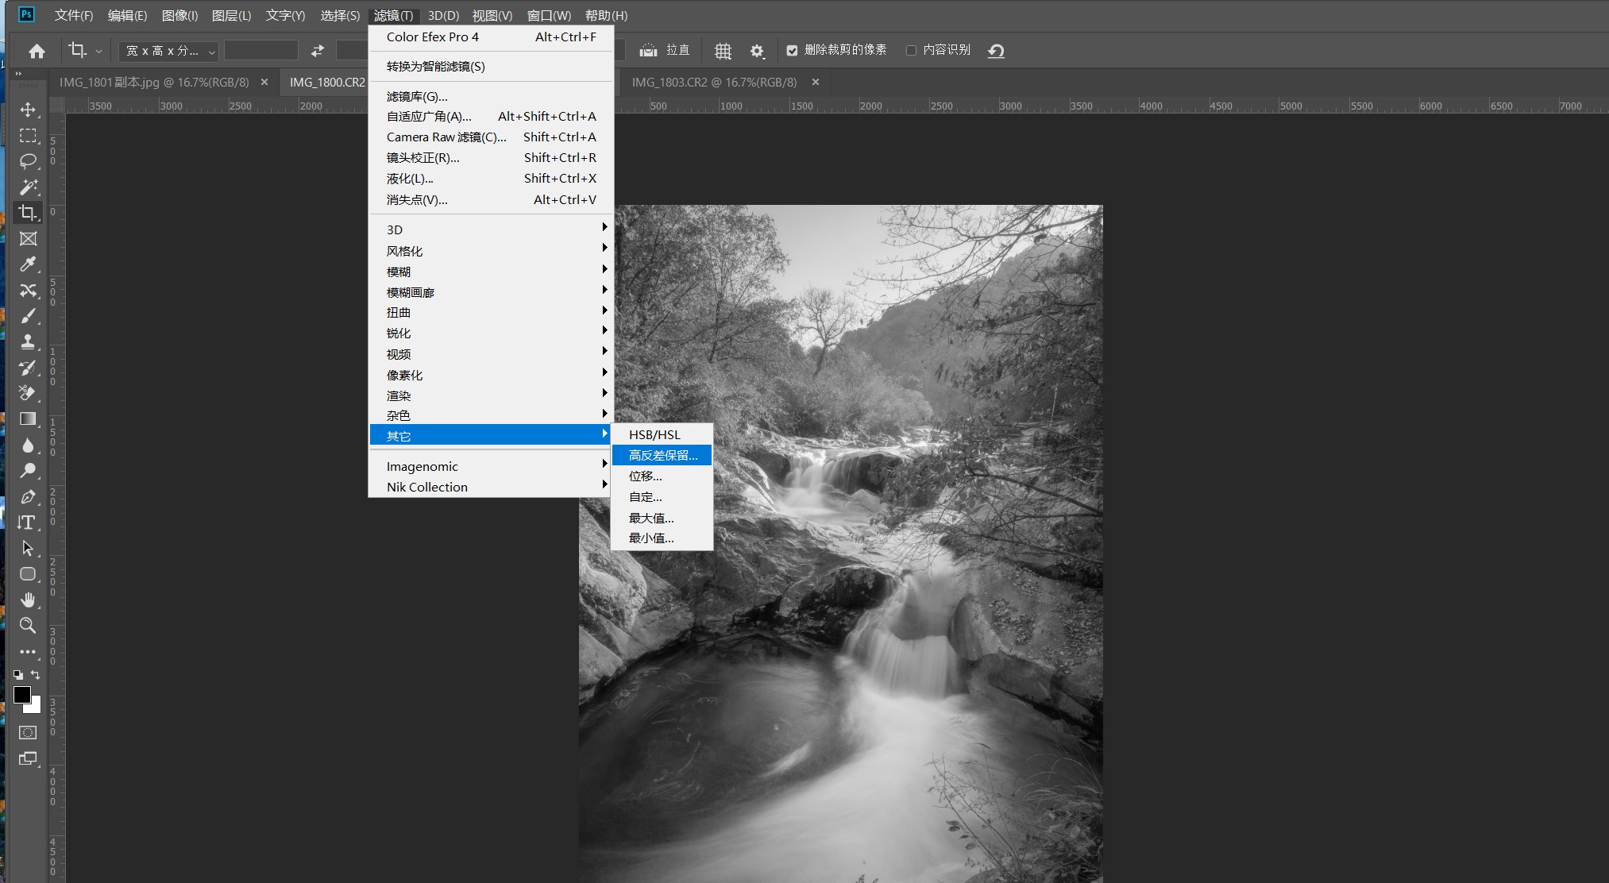Screen dimensions: 1609x883
Task: Toggle Quick Mask mode icon
Action: point(28,732)
